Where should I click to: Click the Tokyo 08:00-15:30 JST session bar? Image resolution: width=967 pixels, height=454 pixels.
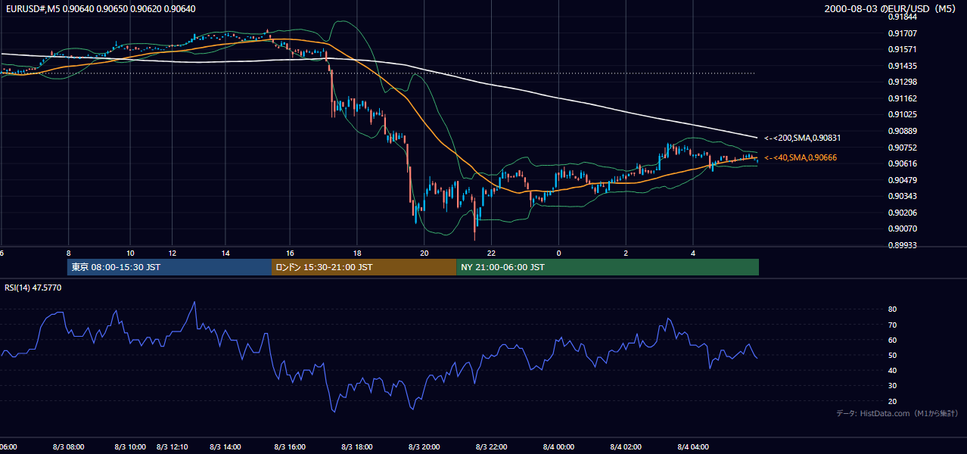[169, 267]
